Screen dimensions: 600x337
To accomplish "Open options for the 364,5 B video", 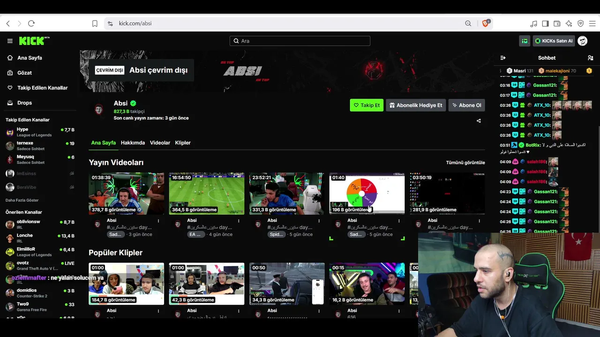I will [x=239, y=220].
